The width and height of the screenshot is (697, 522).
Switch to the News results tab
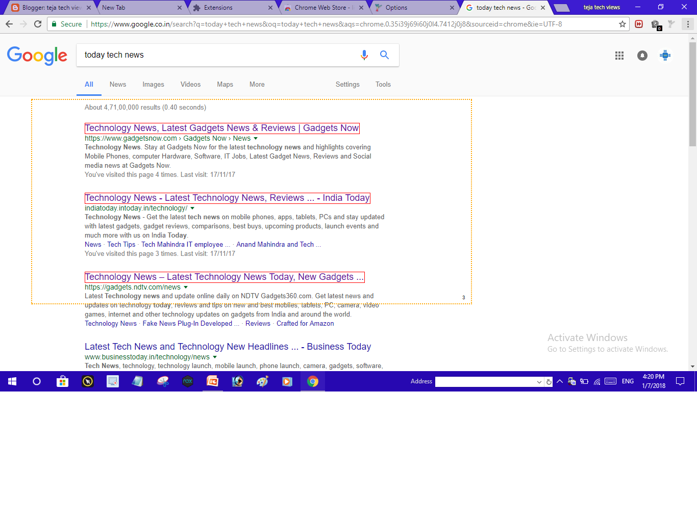tap(117, 84)
